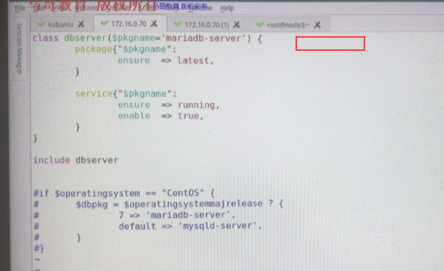Expand the Session Manager side panel
Screen dimensions: 444x271
point(19,48)
